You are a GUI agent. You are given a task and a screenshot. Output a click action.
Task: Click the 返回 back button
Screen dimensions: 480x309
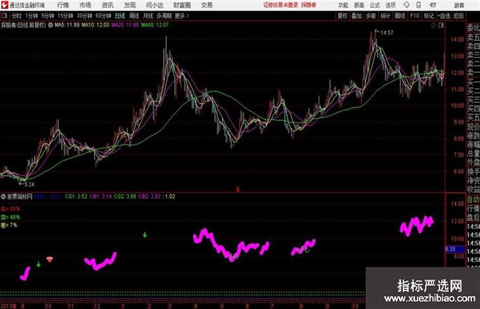click(x=458, y=16)
